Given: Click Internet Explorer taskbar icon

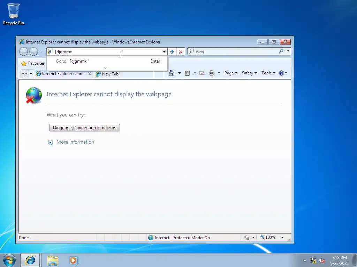Looking at the screenshot, I should coord(31,260).
